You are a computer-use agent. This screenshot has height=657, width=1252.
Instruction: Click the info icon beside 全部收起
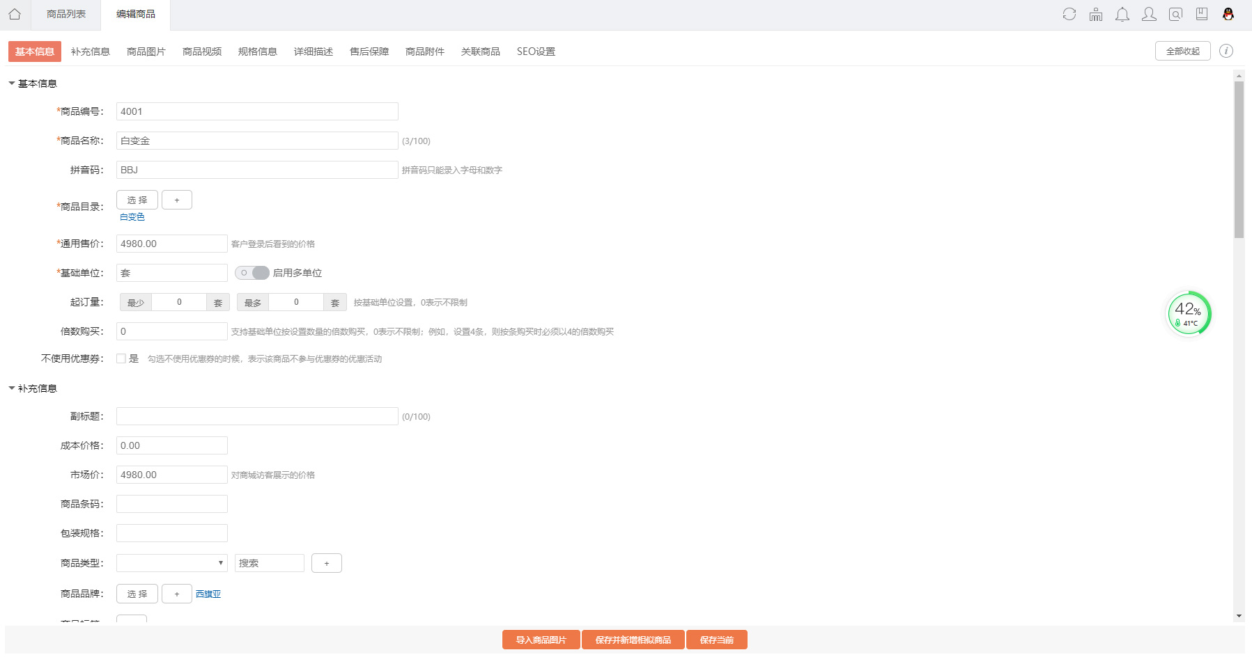pyautogui.click(x=1226, y=51)
